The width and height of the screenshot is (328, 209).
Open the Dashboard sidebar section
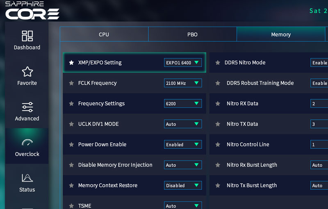click(x=27, y=40)
